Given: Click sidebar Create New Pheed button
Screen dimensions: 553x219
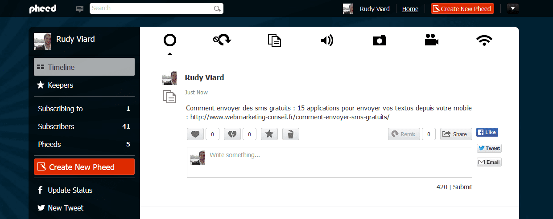Looking at the screenshot, I should coord(84,167).
